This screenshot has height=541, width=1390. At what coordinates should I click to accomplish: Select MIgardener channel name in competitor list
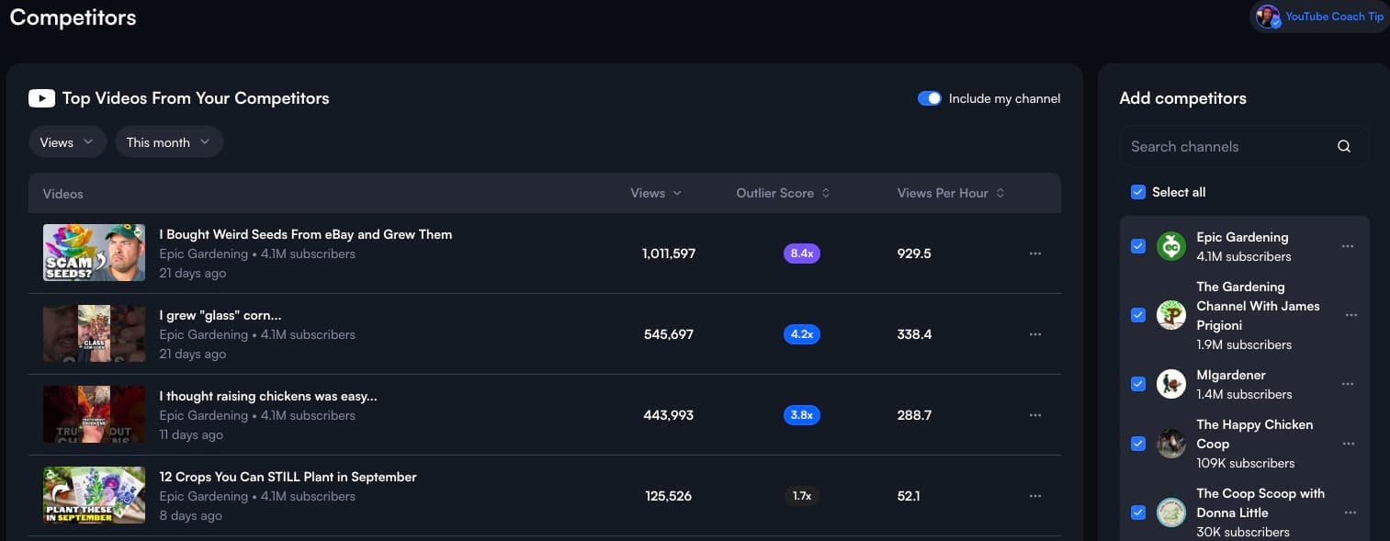tap(1231, 375)
